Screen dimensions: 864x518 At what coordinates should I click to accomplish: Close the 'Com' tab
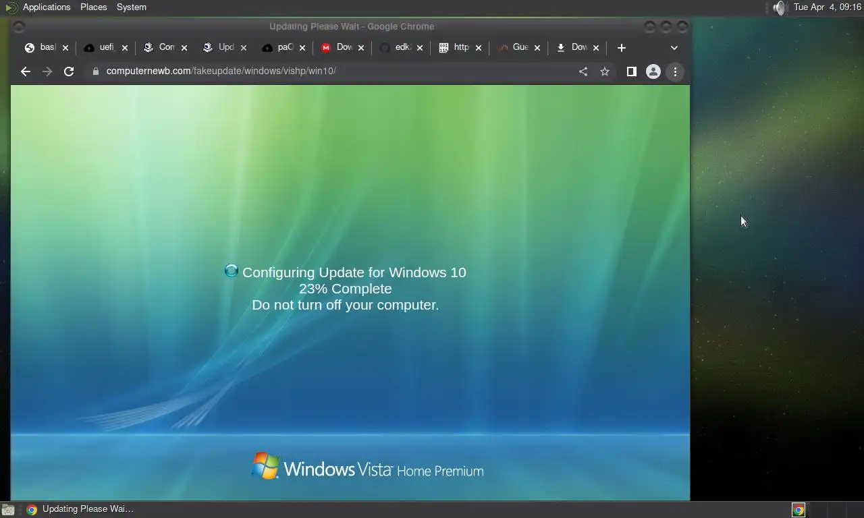point(184,48)
